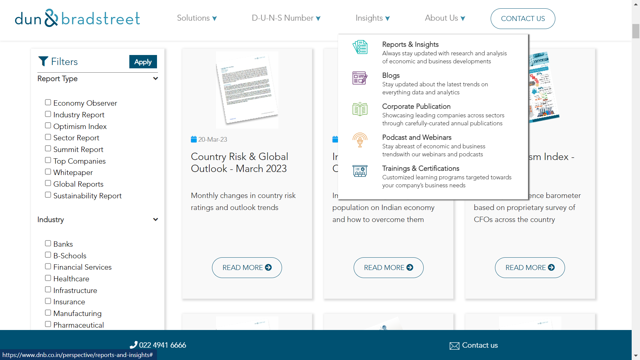Click the phone icon in footer bar

pos(133,345)
